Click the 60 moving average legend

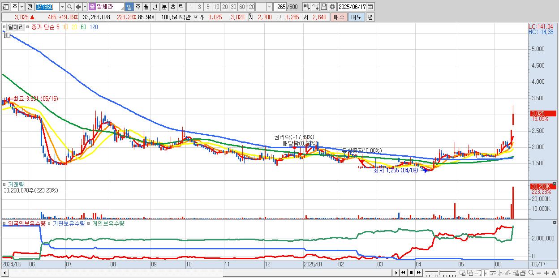point(83,27)
